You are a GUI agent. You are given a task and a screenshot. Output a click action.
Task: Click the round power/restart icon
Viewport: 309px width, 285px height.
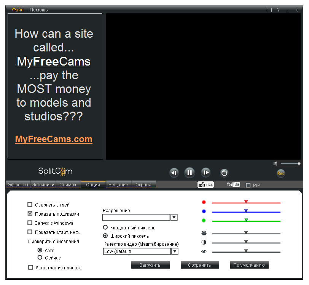pos(224,173)
